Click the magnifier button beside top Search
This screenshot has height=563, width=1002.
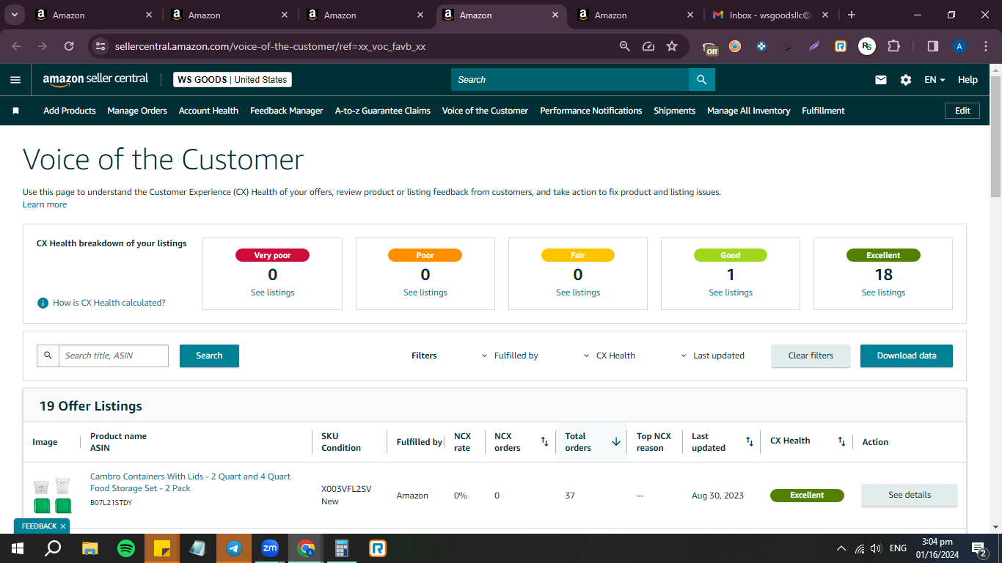tap(702, 80)
